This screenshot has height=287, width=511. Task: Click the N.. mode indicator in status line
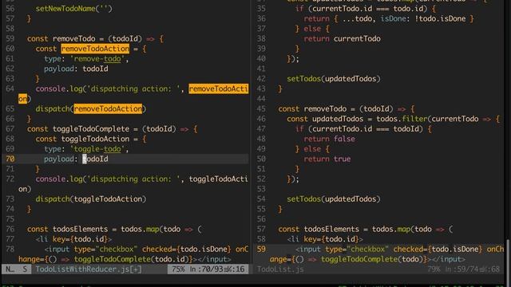(x=10, y=269)
